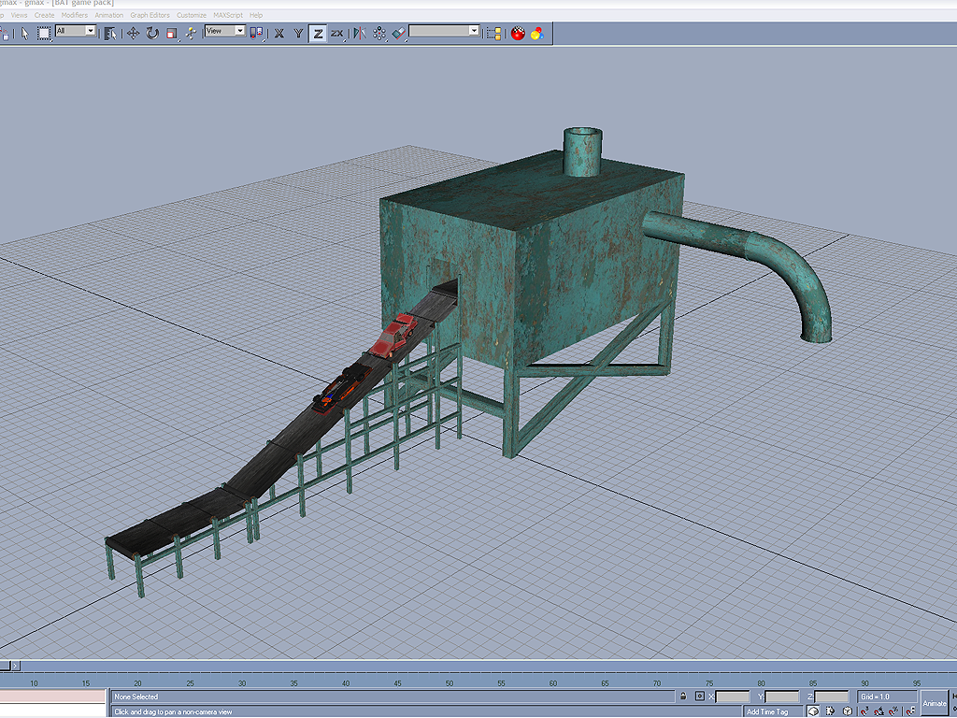Viewport: 957px width, 718px height.
Task: Open the MAXScript menu
Action: pos(228,15)
